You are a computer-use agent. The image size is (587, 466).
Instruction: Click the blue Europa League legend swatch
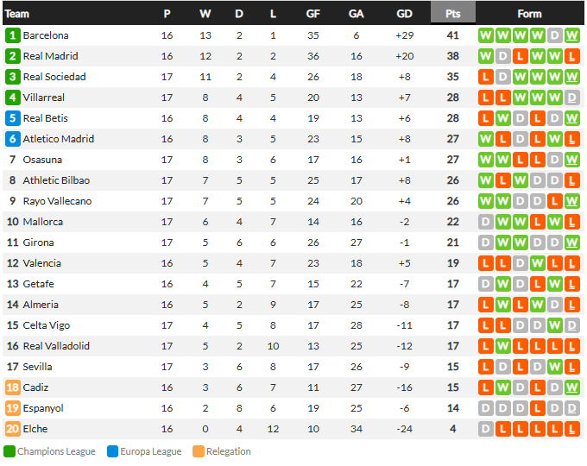[x=113, y=451]
